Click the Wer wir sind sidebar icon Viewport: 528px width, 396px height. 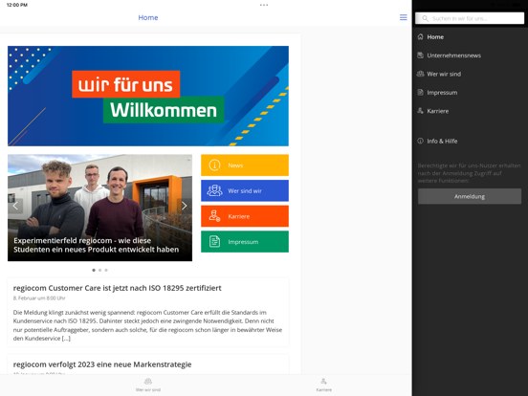tap(420, 74)
